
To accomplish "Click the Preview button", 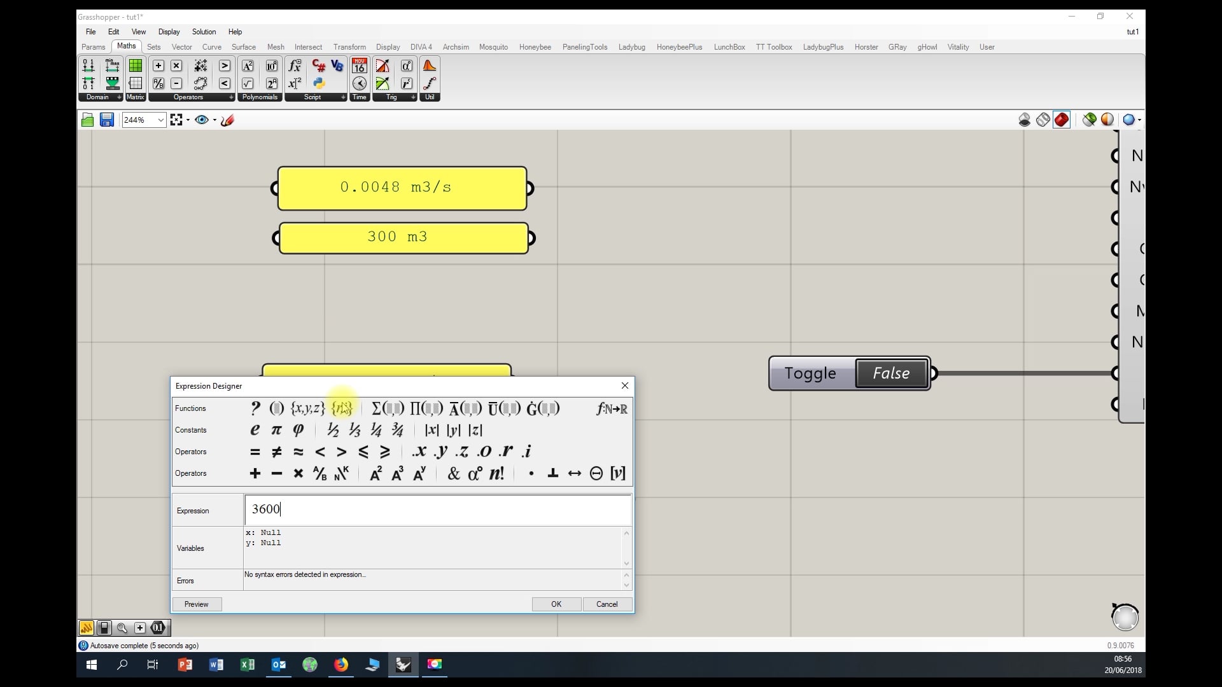I will point(196,604).
